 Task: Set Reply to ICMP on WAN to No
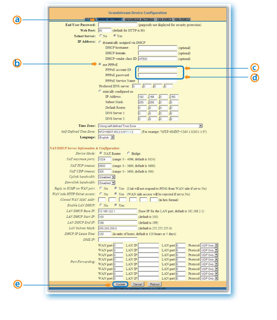101,188
